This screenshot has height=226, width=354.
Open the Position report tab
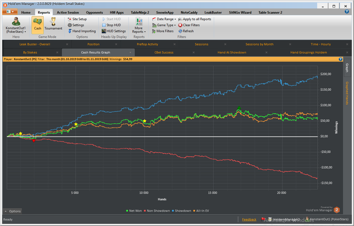94,44
